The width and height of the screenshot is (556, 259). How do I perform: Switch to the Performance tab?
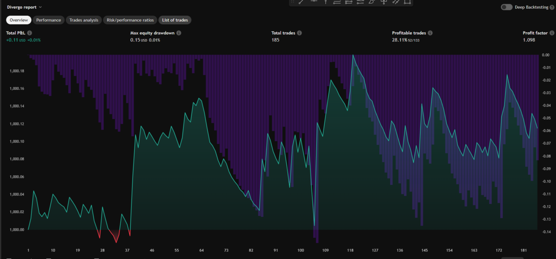49,20
